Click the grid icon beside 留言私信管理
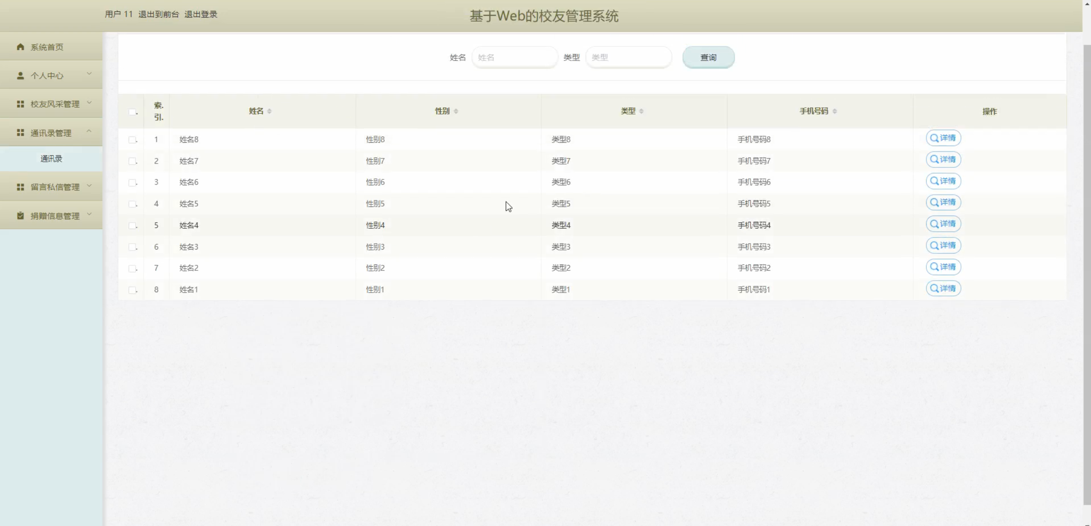This screenshot has width=1091, height=526. (20, 187)
